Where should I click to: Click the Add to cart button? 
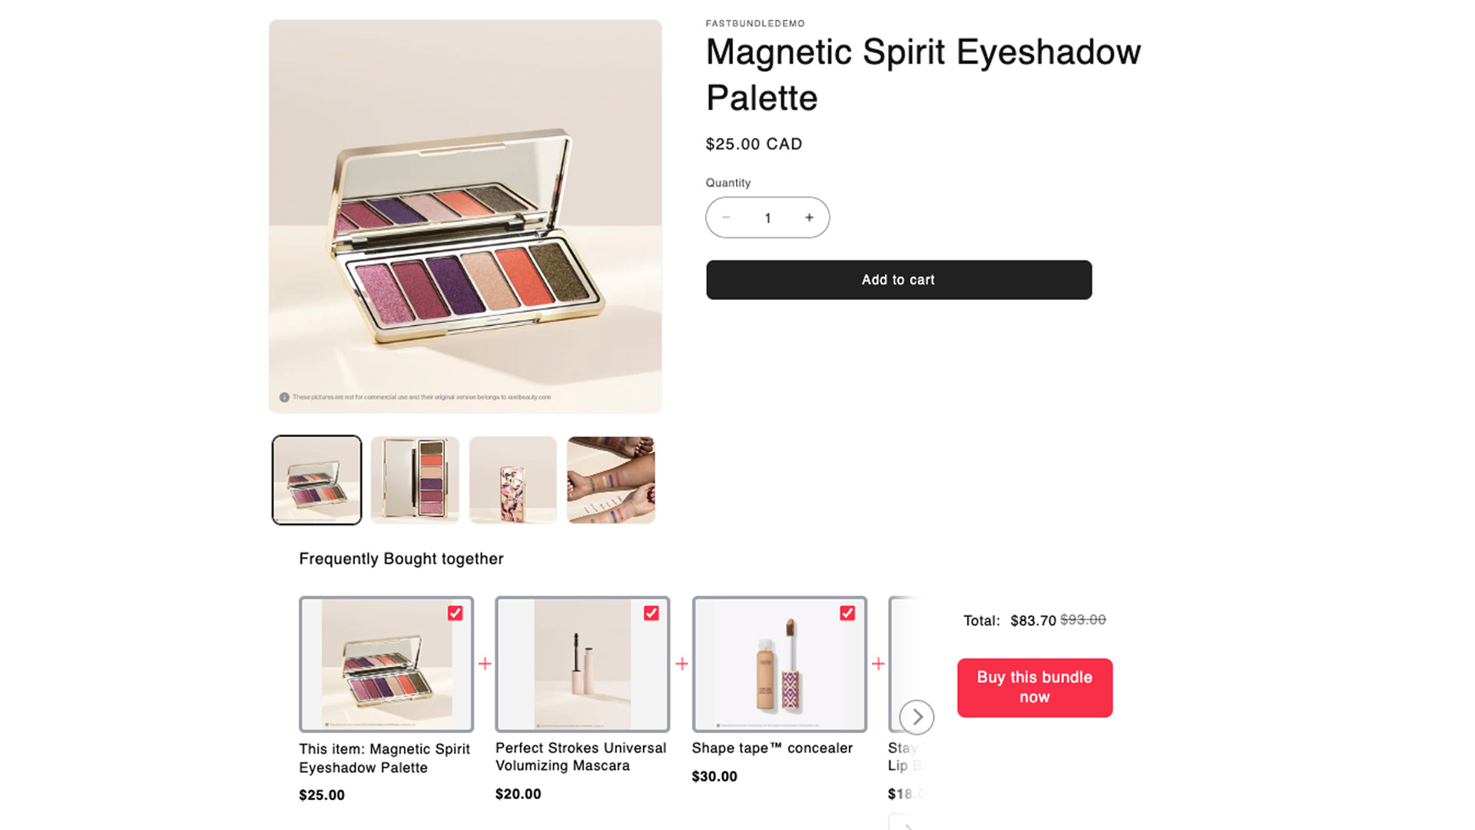coord(898,280)
